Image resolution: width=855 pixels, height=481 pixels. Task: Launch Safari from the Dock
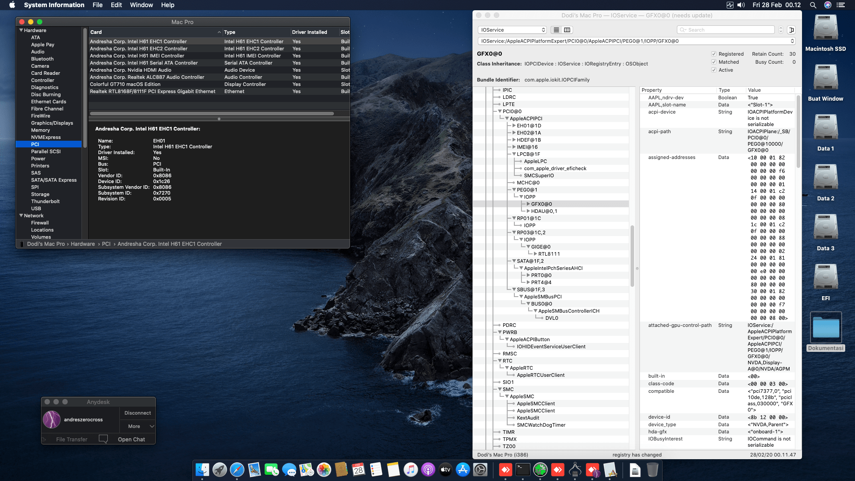point(237,469)
